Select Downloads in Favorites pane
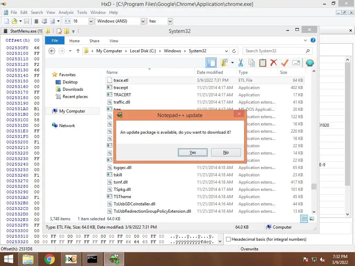Viewport: 355px width, 266px height. (x=73, y=89)
